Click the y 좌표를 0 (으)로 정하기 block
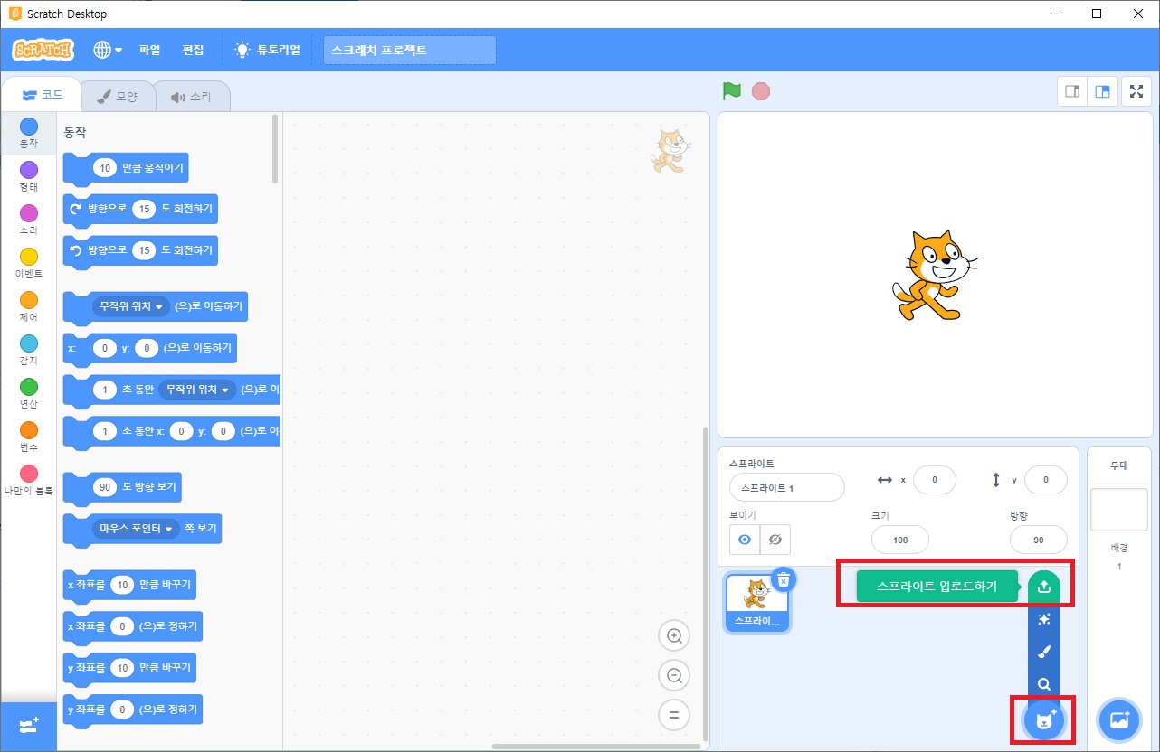Screen dimensions: 1160x752 click(133, 710)
